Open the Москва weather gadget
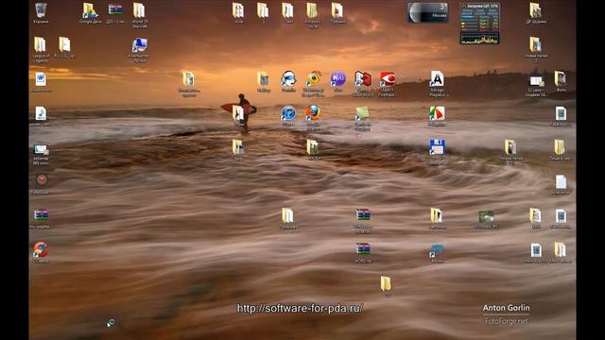605x340 pixels. (428, 12)
